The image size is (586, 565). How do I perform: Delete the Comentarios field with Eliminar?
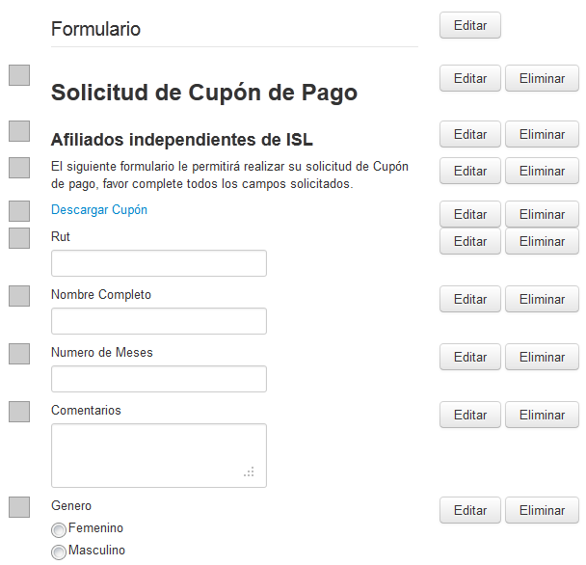542,415
